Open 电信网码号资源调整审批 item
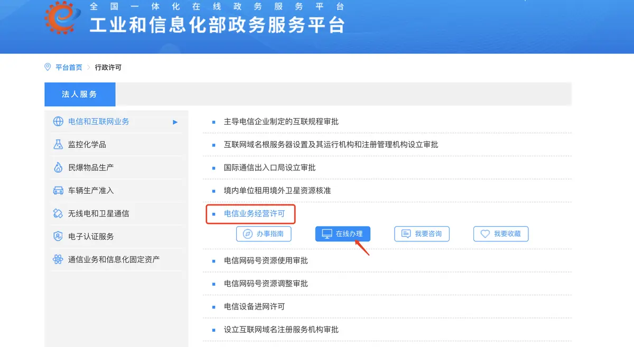This screenshot has height=347, width=634. [266, 284]
